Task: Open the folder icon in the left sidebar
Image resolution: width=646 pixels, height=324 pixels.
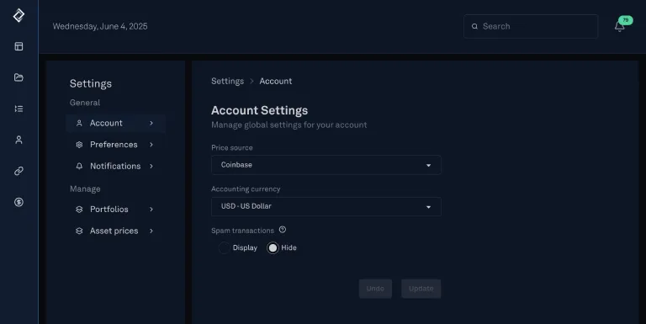Action: [x=19, y=77]
